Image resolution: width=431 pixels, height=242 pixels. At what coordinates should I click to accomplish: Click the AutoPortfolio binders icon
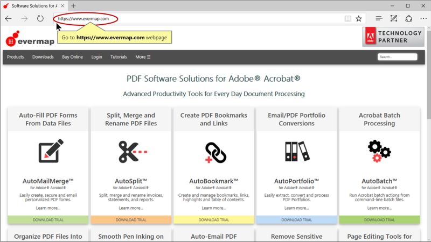[x=297, y=151]
